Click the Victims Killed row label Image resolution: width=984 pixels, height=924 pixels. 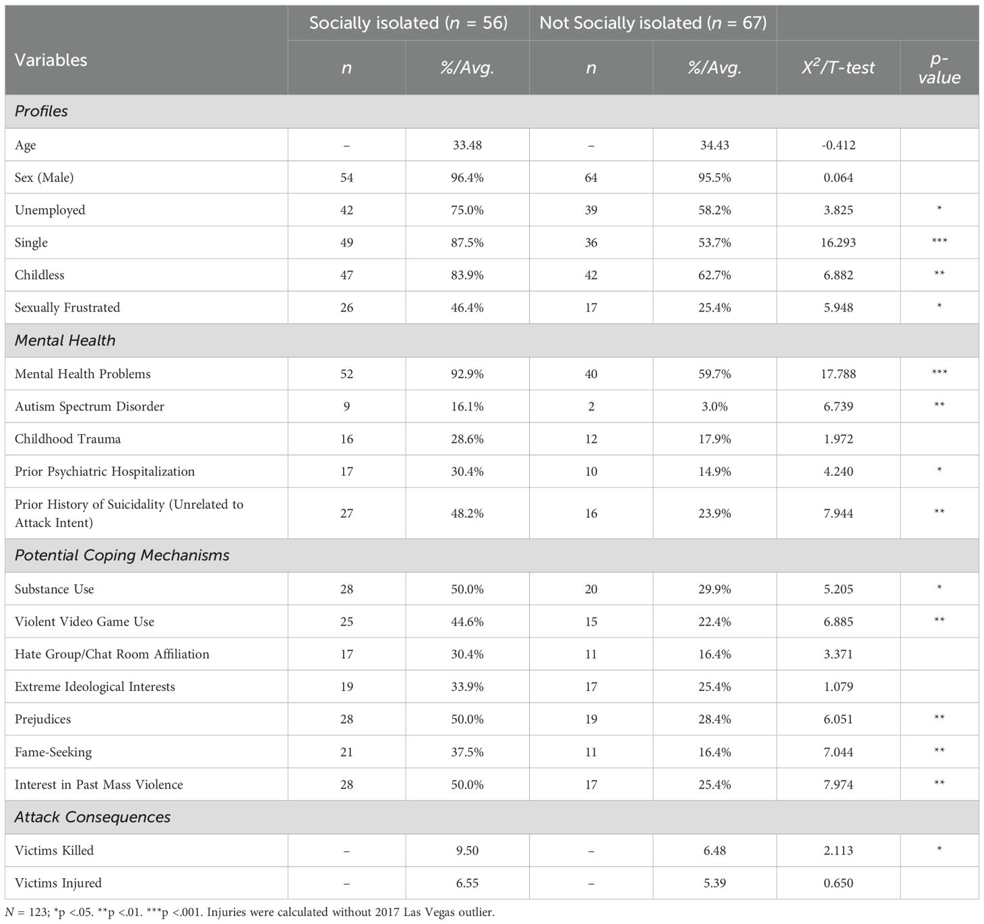coord(54,851)
